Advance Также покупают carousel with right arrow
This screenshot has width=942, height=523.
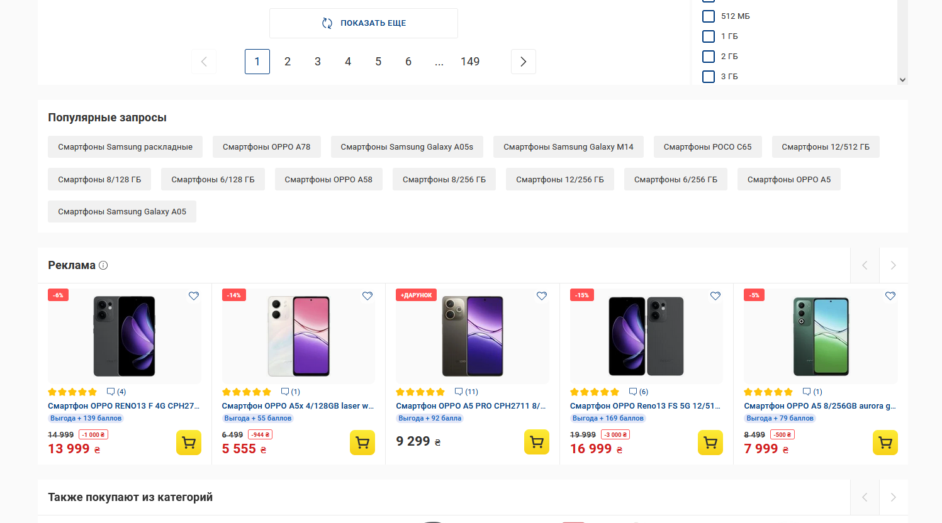[893, 497]
